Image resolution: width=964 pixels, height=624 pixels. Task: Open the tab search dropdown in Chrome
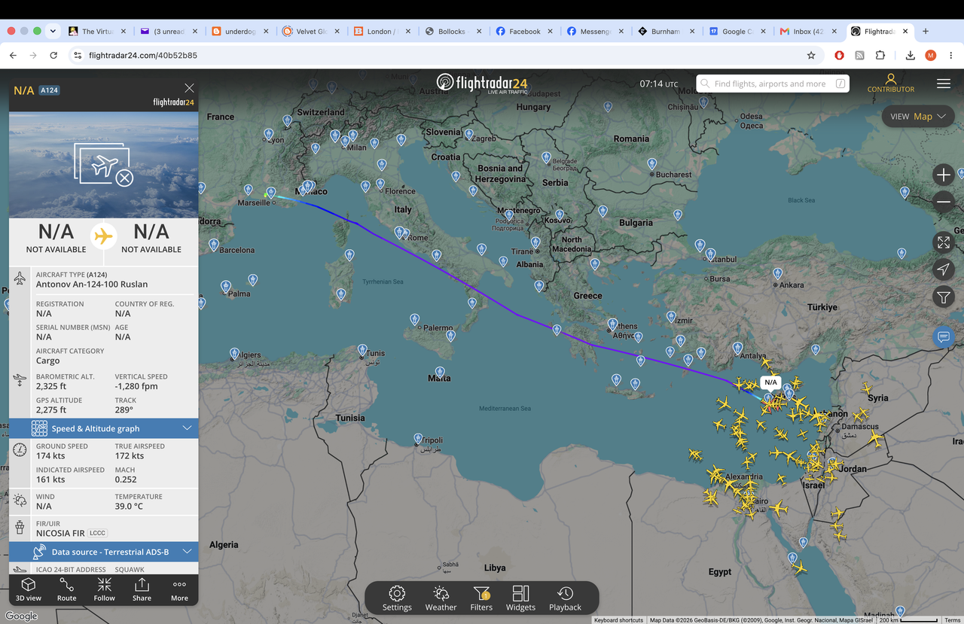[52, 31]
